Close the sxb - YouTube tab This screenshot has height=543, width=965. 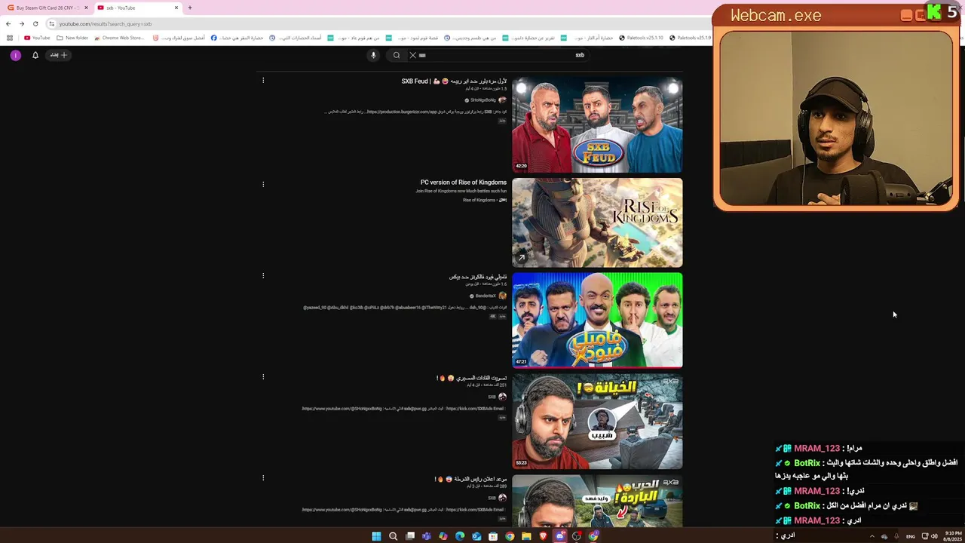pyautogui.click(x=176, y=8)
